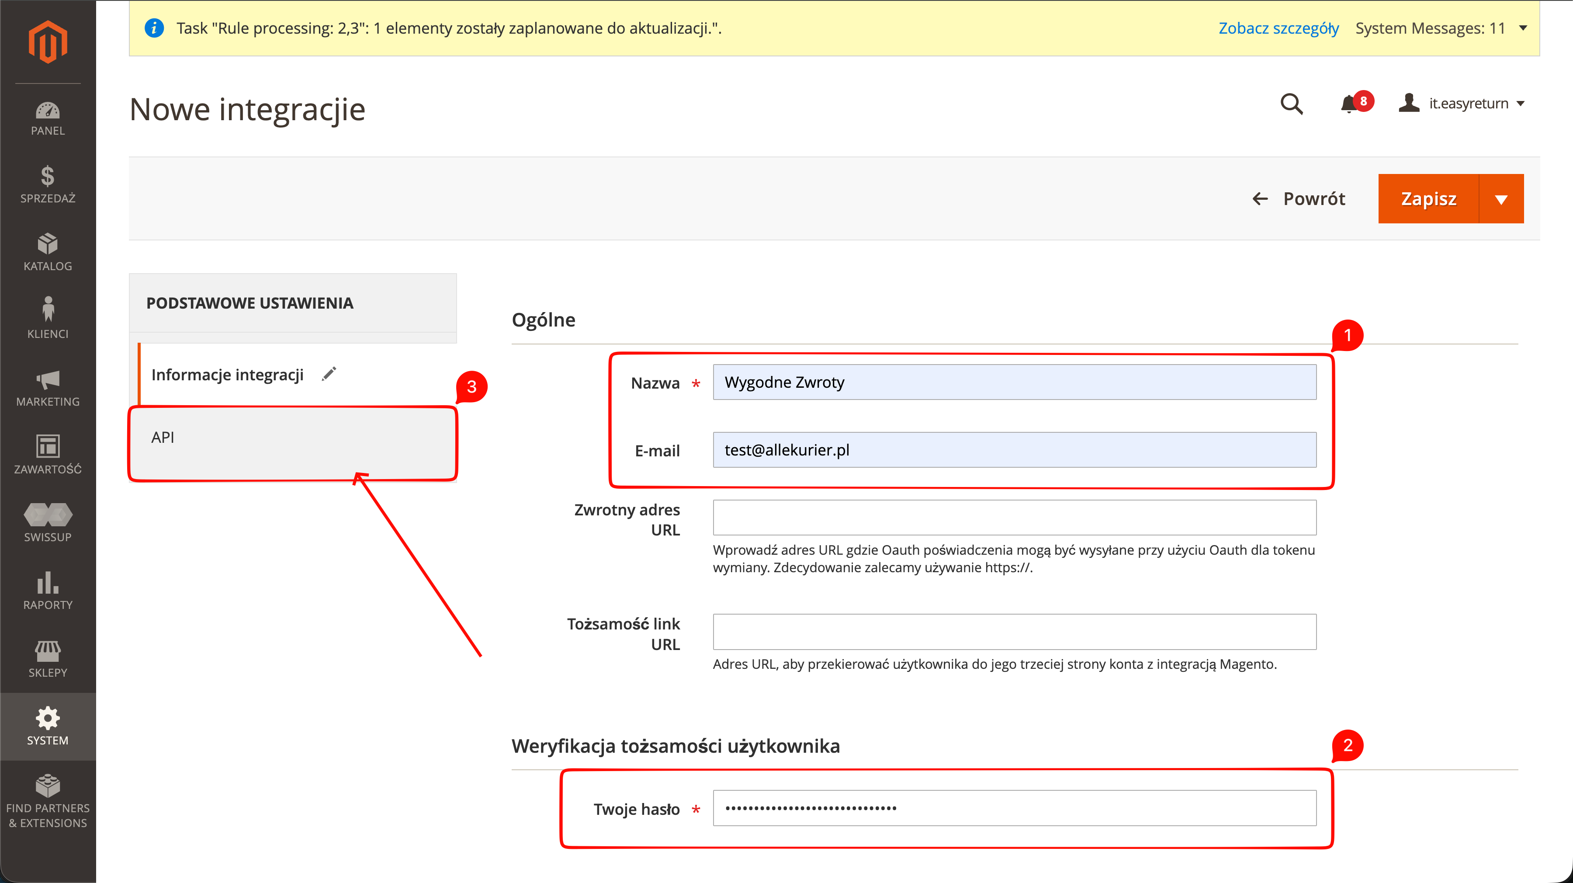Open the Raporty reports menu
Screen dimensions: 1573x883
click(48, 591)
